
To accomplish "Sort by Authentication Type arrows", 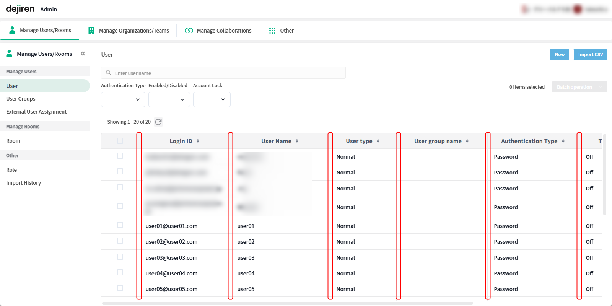I will tap(563, 141).
